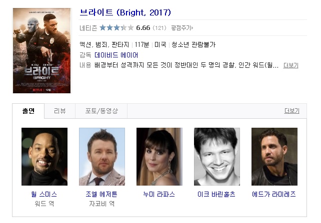Click the arrow next to 평점주기
Image resolution: width=321 pixels, height=223 pixels.
(192, 28)
